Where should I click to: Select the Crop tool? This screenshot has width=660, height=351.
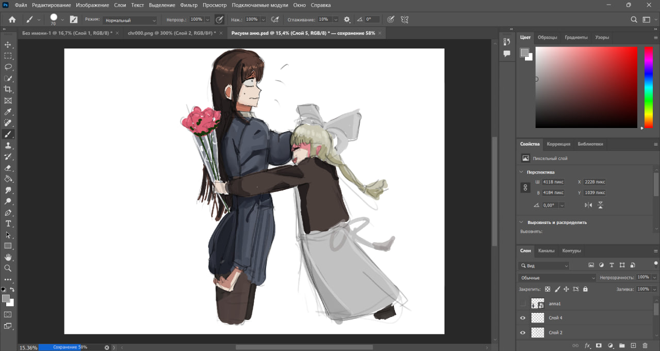pyautogui.click(x=8, y=89)
